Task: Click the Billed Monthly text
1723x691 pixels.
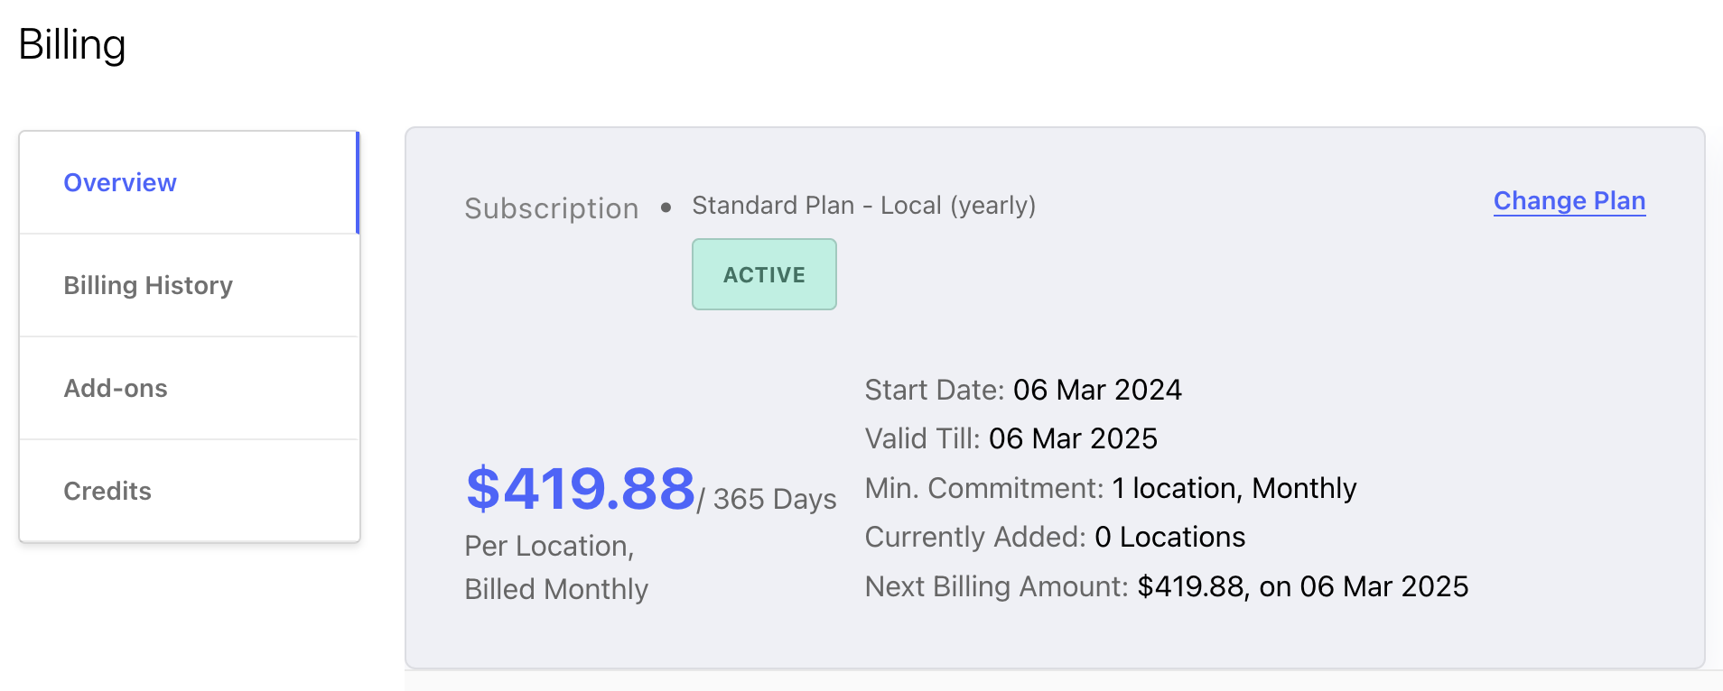Action: (x=556, y=589)
